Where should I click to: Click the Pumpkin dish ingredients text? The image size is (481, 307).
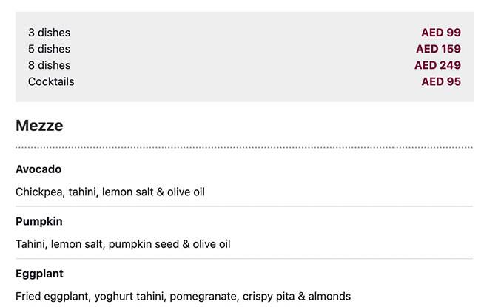pyautogui.click(x=123, y=243)
